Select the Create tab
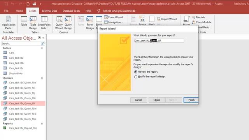 click(x=32, y=11)
